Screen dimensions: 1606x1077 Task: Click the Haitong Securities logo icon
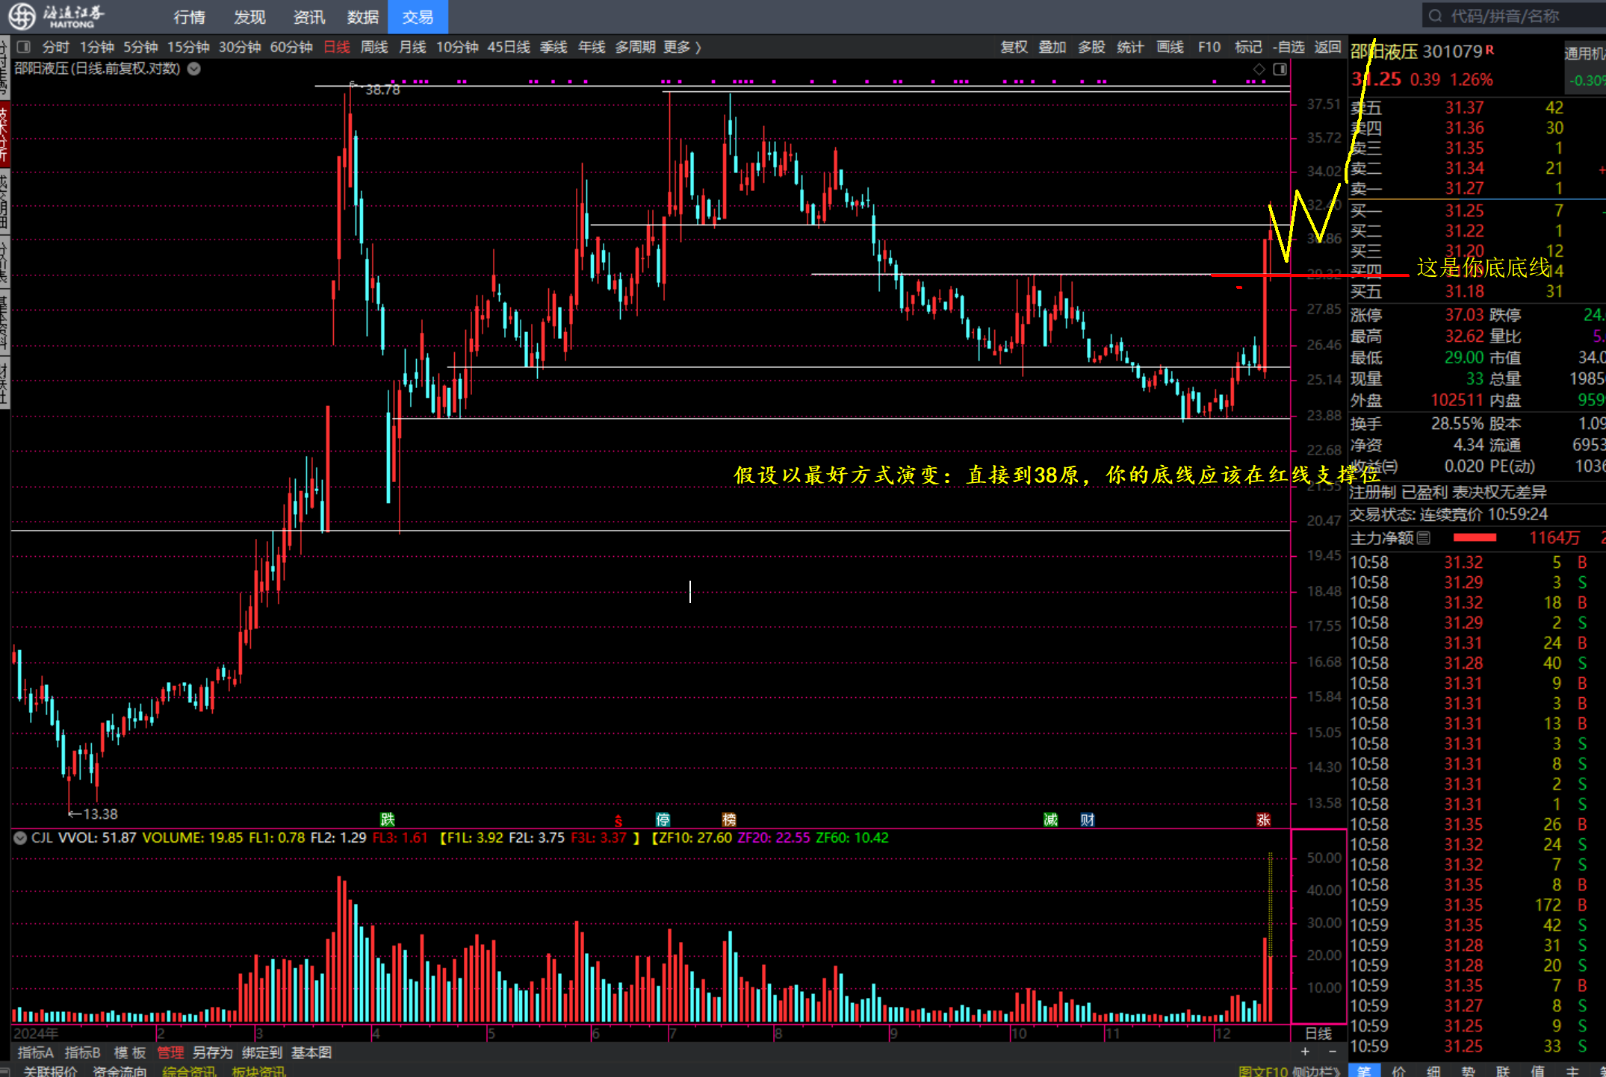click(x=22, y=16)
